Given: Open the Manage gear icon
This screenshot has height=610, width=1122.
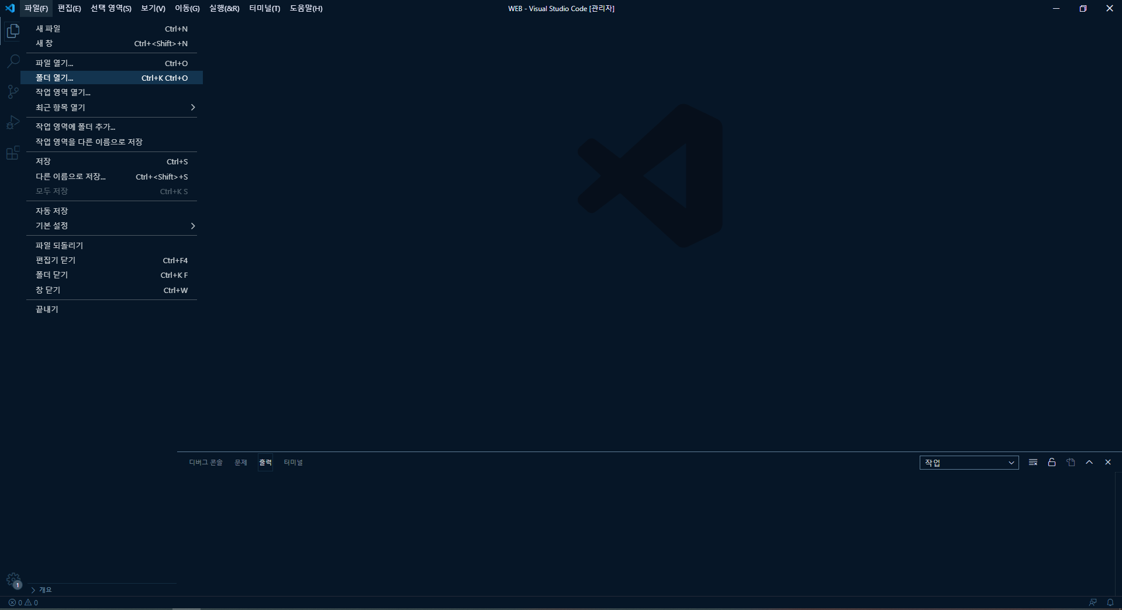Looking at the screenshot, I should [13, 580].
